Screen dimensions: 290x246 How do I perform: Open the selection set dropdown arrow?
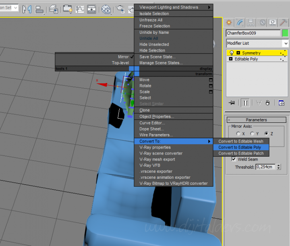click(16, 8)
